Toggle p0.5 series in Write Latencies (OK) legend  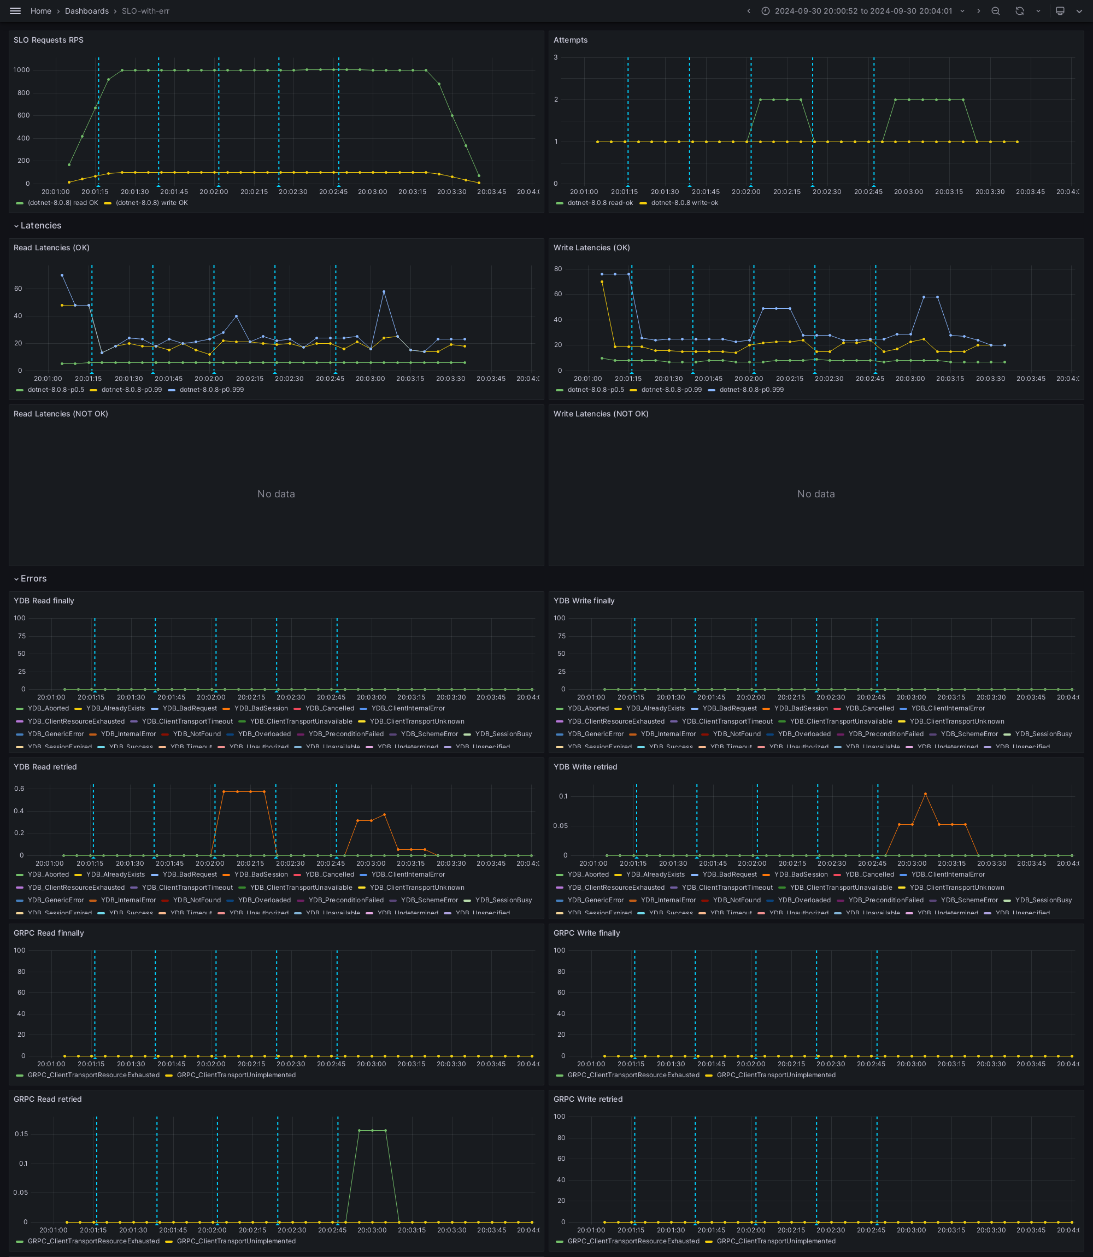point(596,390)
